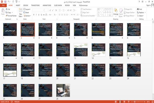Select the Cut scissors icon
This screenshot has width=154, height=103.
point(6,9)
